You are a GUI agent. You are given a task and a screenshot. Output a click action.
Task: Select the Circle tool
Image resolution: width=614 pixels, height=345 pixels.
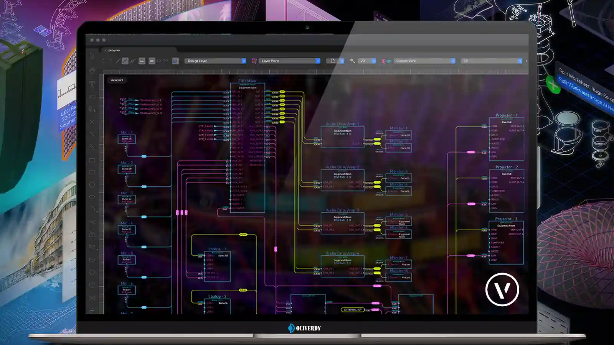[92, 185]
